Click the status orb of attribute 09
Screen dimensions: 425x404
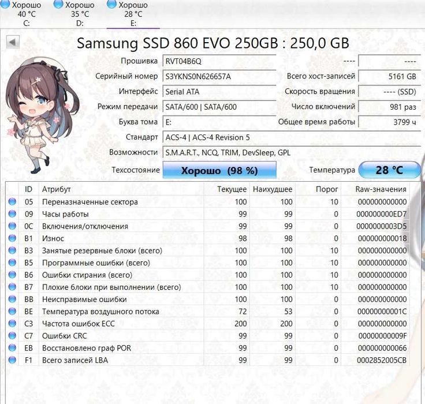pyautogui.click(x=12, y=214)
